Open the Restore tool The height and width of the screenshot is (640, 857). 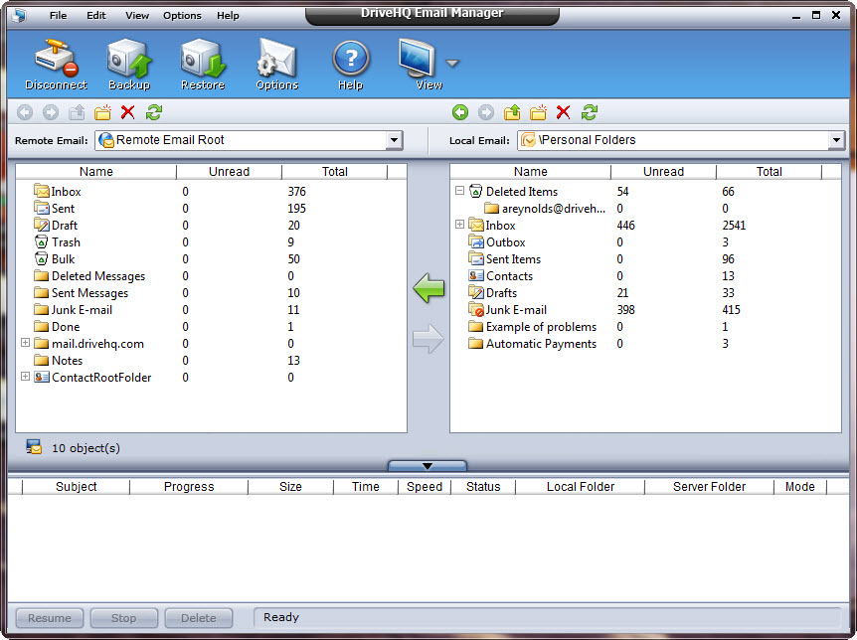click(203, 64)
